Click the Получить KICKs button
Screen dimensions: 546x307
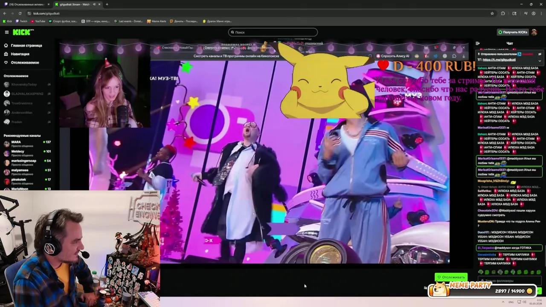point(513,32)
